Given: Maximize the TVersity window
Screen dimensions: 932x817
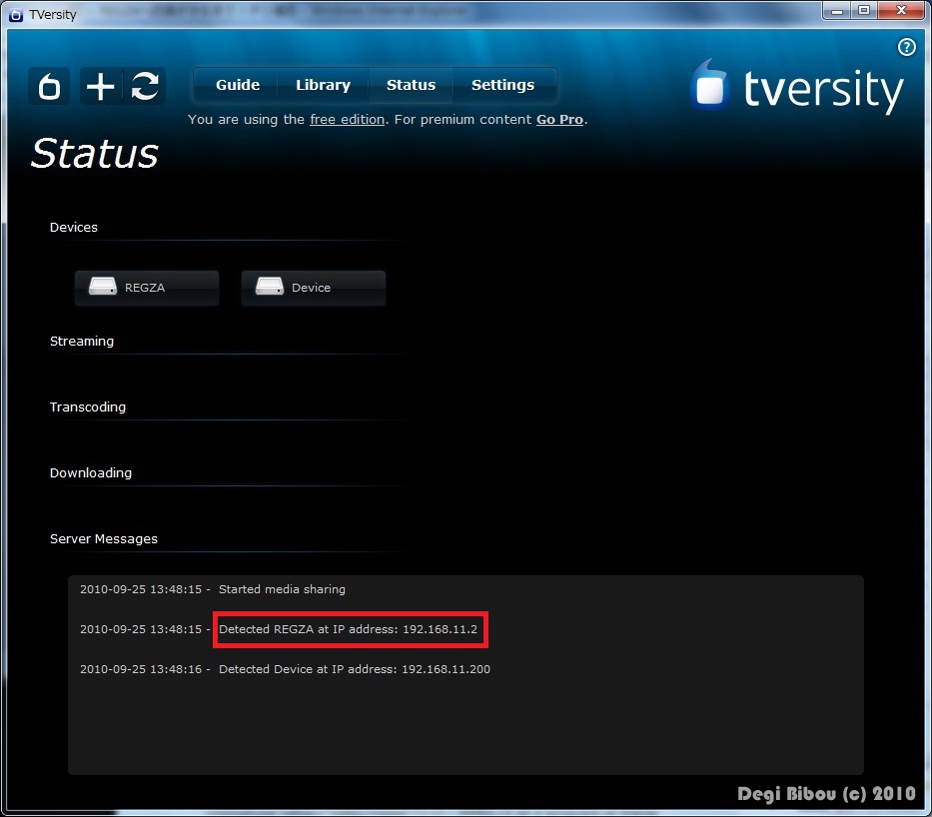Looking at the screenshot, I should coord(864,11).
